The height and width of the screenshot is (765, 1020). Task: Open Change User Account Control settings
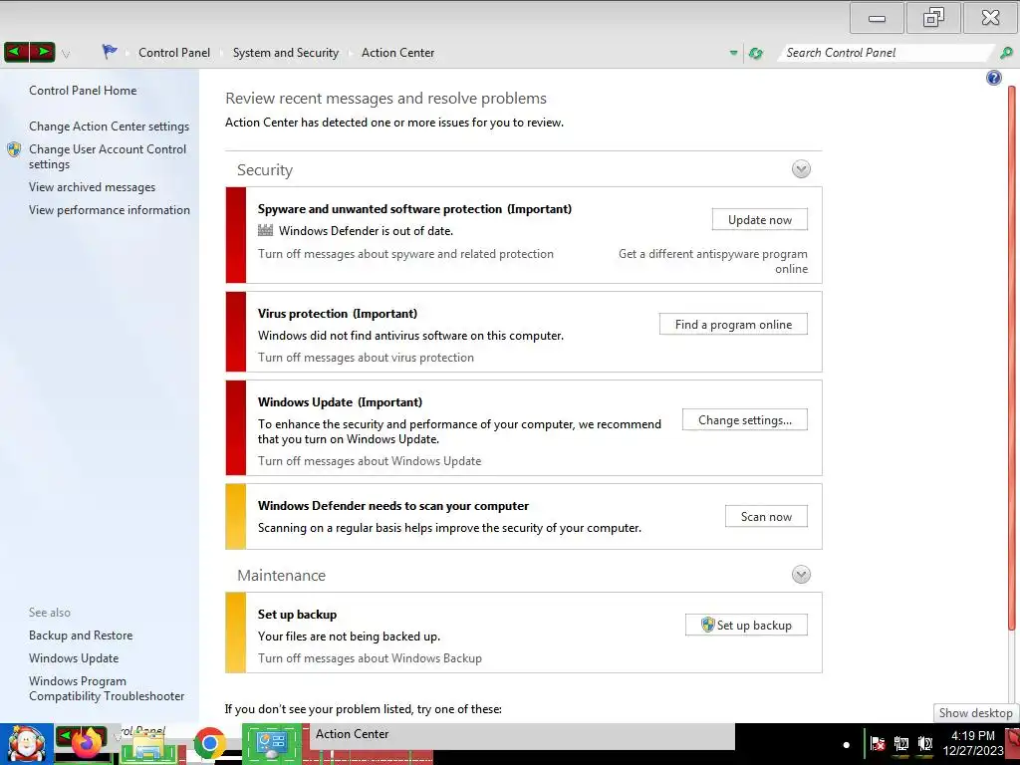click(x=108, y=156)
